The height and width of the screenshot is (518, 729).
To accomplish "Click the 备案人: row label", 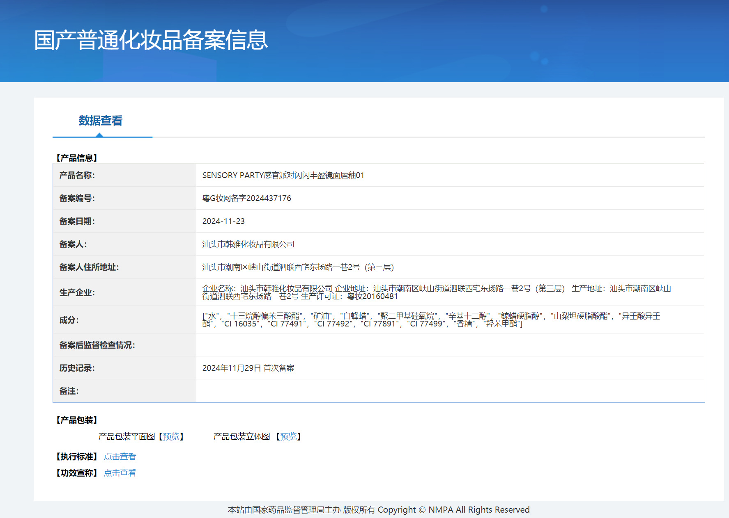I will click(73, 244).
